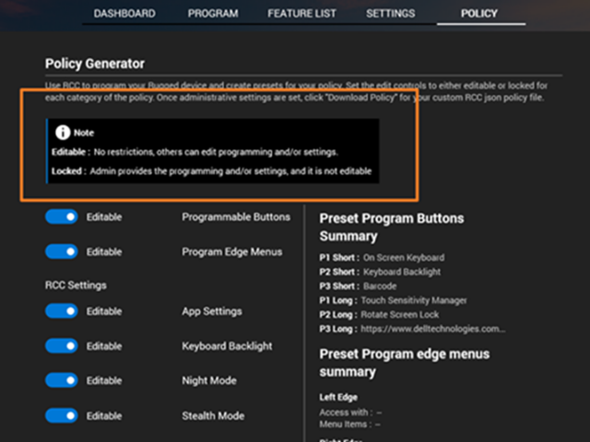The height and width of the screenshot is (442, 590).
Task: Toggle the Night Mode editable switch
Action: (61, 380)
